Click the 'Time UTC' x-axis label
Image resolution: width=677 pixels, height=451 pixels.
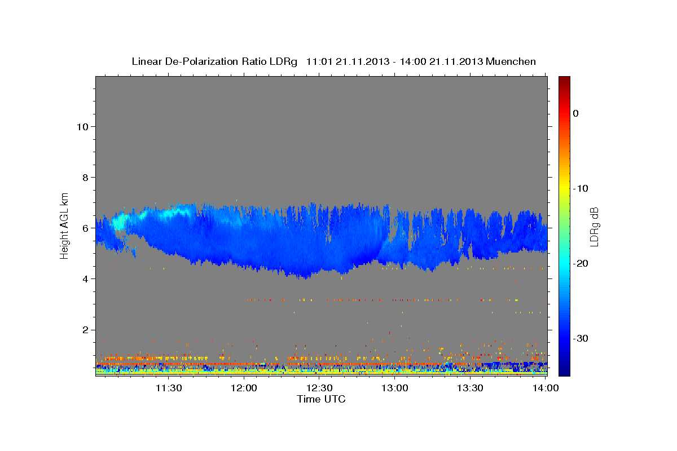(321, 399)
